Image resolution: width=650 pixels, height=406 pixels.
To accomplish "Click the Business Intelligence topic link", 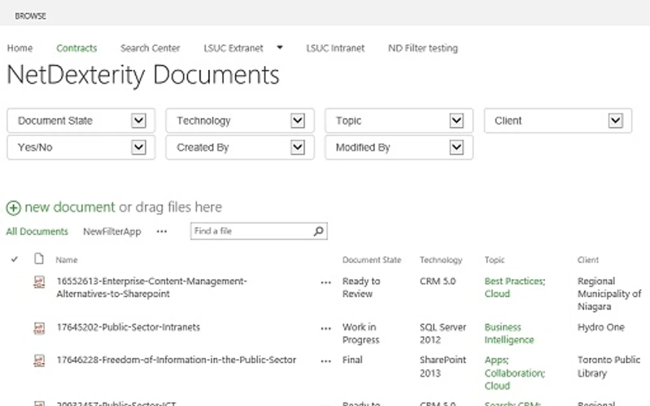I will (x=509, y=333).
